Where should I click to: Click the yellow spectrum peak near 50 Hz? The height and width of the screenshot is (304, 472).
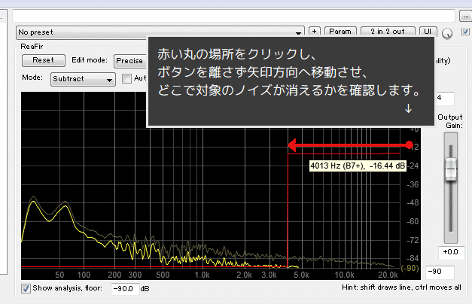tap(33, 202)
